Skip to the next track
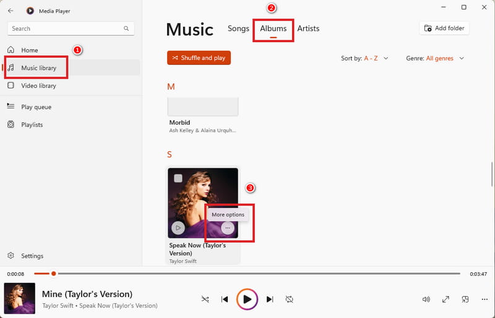Image resolution: width=495 pixels, height=318 pixels. pos(270,299)
